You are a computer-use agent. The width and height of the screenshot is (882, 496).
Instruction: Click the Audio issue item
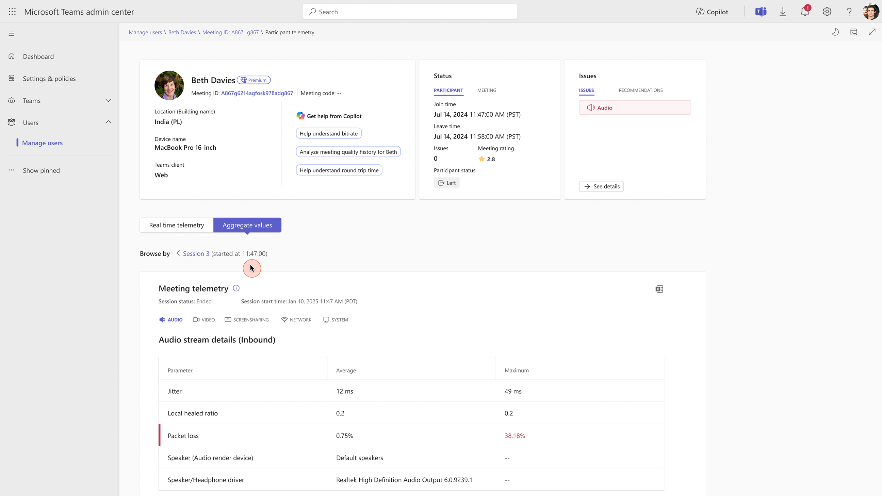(635, 108)
